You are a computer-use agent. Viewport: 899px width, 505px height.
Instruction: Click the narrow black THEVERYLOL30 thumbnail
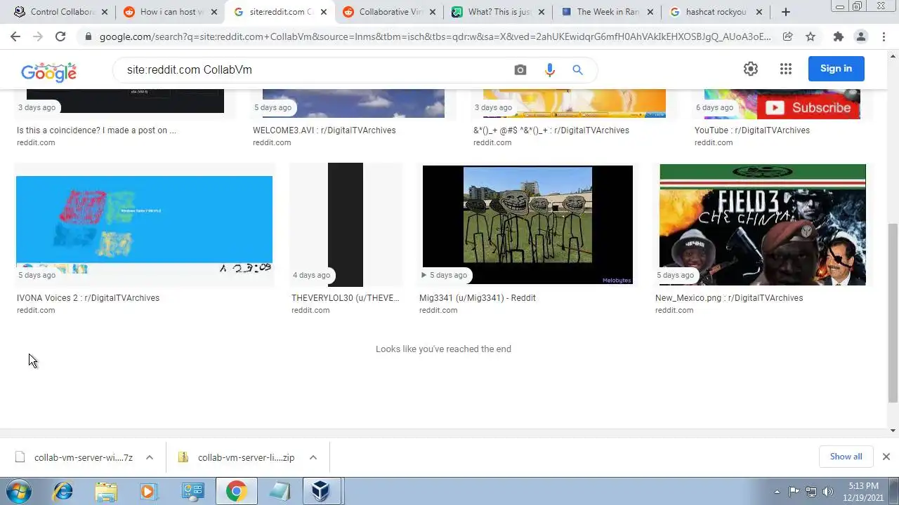point(346,224)
